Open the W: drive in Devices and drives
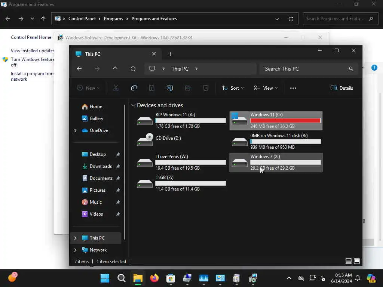 [x=181, y=163]
